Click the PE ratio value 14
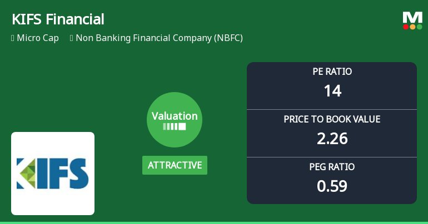428x224 pixels. tap(332, 90)
